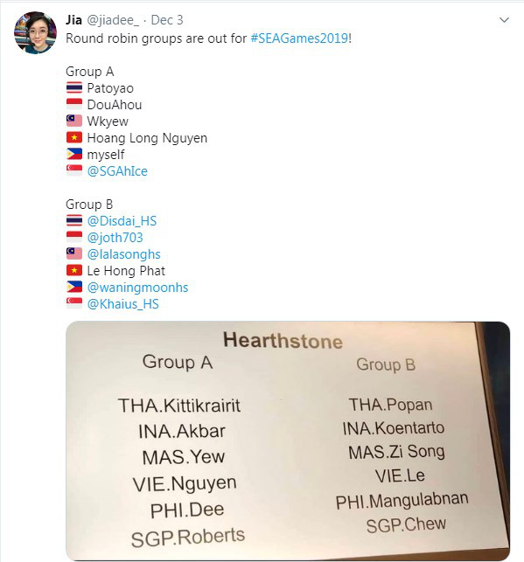Viewport: 524px width, 562px height.
Task: Click Singapore flag emoji beside @SGAhIce
Action: pyautogui.click(x=74, y=171)
